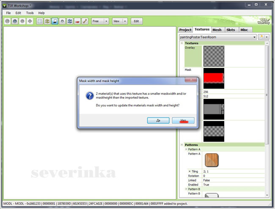Click the diamond-shaped icon in toolbar
Screen dimensions: 275x209
pyautogui.click(x=30, y=21)
